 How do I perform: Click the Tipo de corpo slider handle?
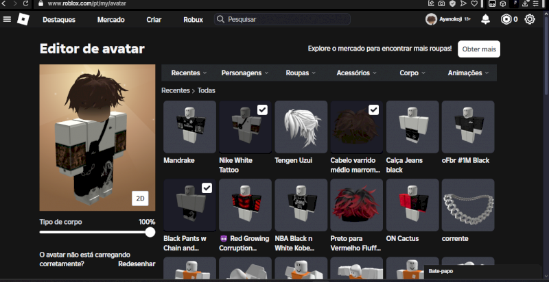(150, 233)
